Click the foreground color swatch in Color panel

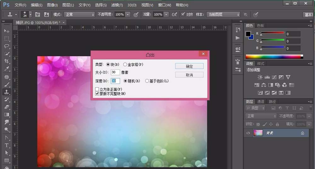[x=248, y=34]
